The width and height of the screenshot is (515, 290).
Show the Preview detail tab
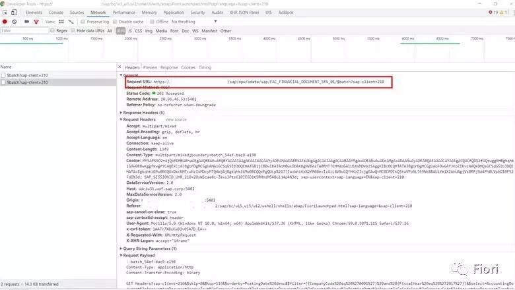(150, 67)
